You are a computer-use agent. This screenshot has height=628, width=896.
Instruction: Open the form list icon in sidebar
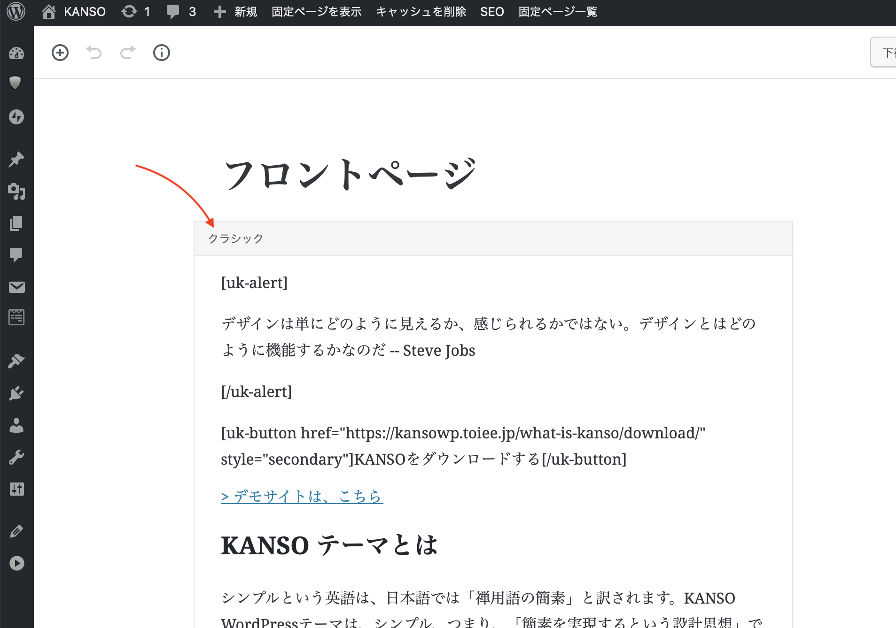tap(16, 317)
